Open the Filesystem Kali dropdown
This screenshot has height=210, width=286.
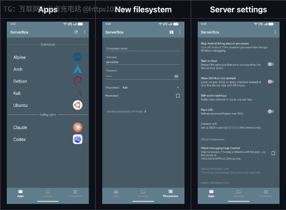coord(151,87)
